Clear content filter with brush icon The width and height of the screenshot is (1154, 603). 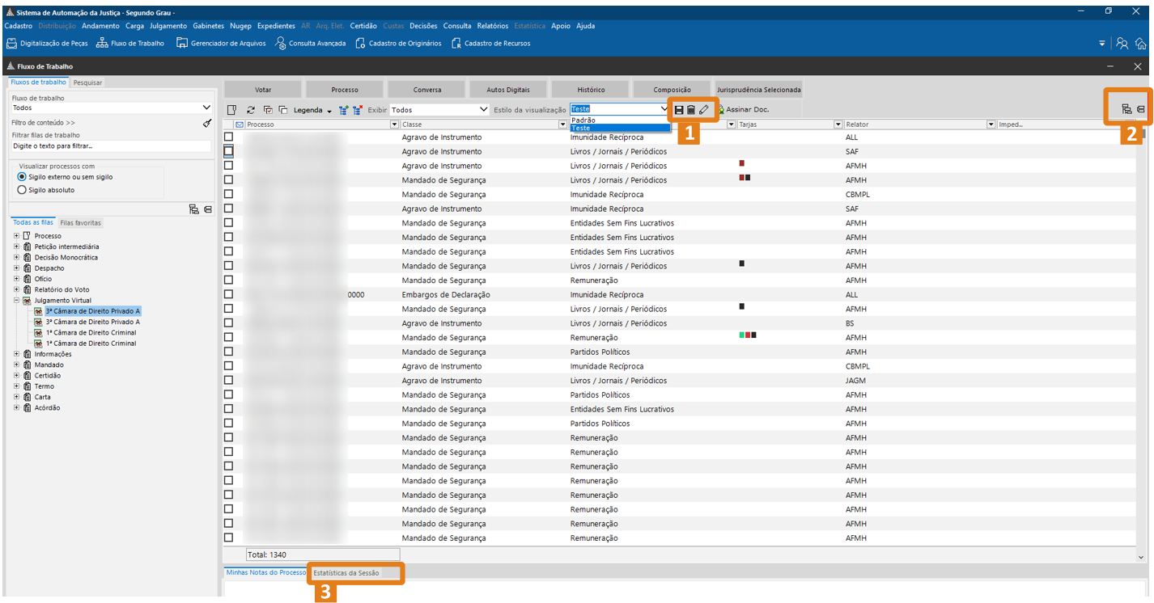tap(206, 123)
